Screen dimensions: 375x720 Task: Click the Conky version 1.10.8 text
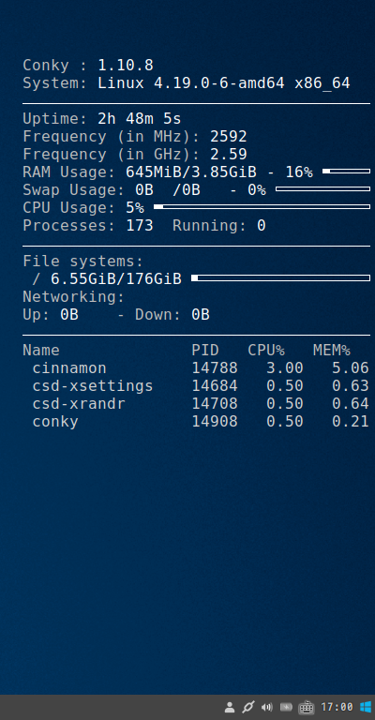click(x=126, y=66)
